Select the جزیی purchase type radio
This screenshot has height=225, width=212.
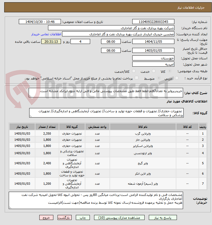[177, 78]
